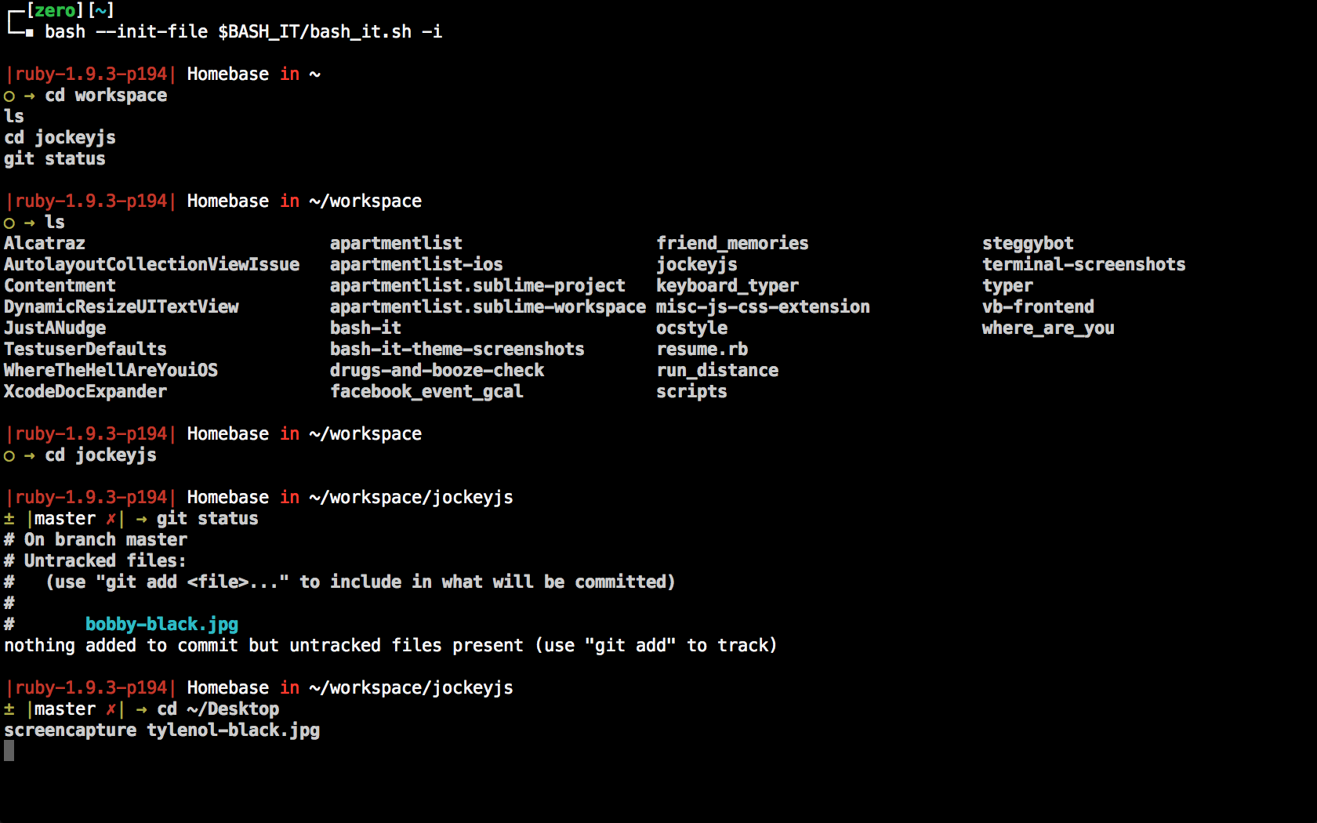Click the arrow before the cd jockeyjs command
The width and height of the screenshot is (1317, 823).
(30, 455)
